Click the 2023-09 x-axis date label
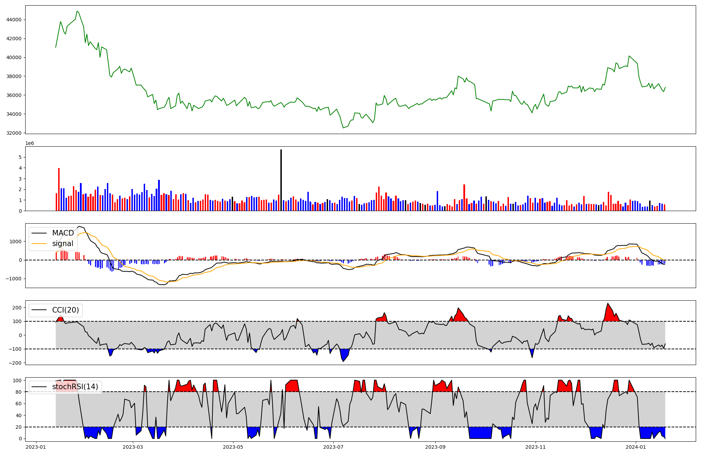 pyautogui.click(x=435, y=447)
